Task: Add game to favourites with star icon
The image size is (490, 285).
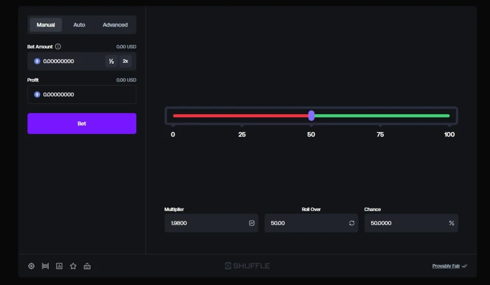Action: tap(73, 266)
